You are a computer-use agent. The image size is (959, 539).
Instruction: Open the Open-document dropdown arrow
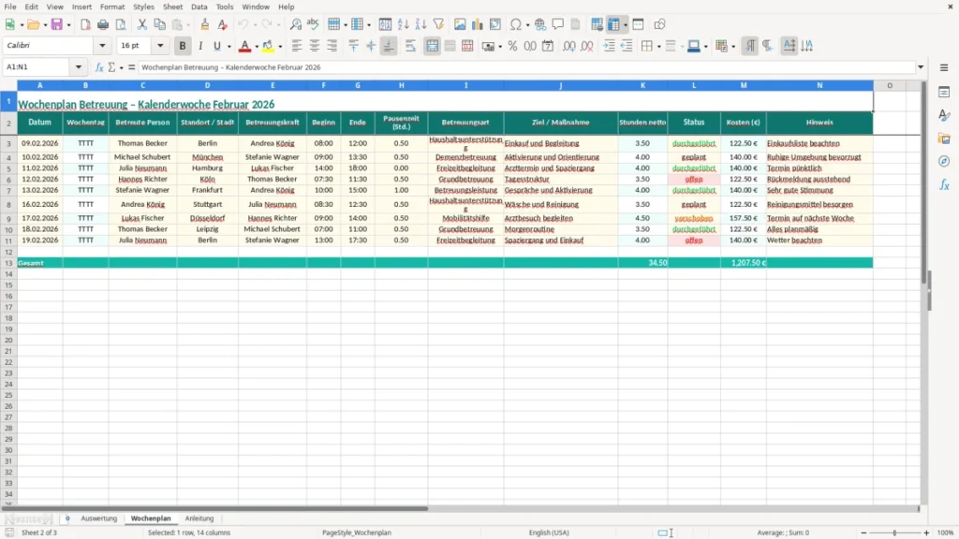45,25
